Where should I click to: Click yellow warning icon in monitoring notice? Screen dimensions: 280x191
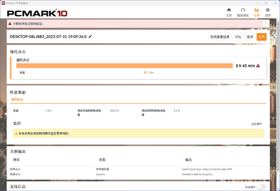pos(16,133)
